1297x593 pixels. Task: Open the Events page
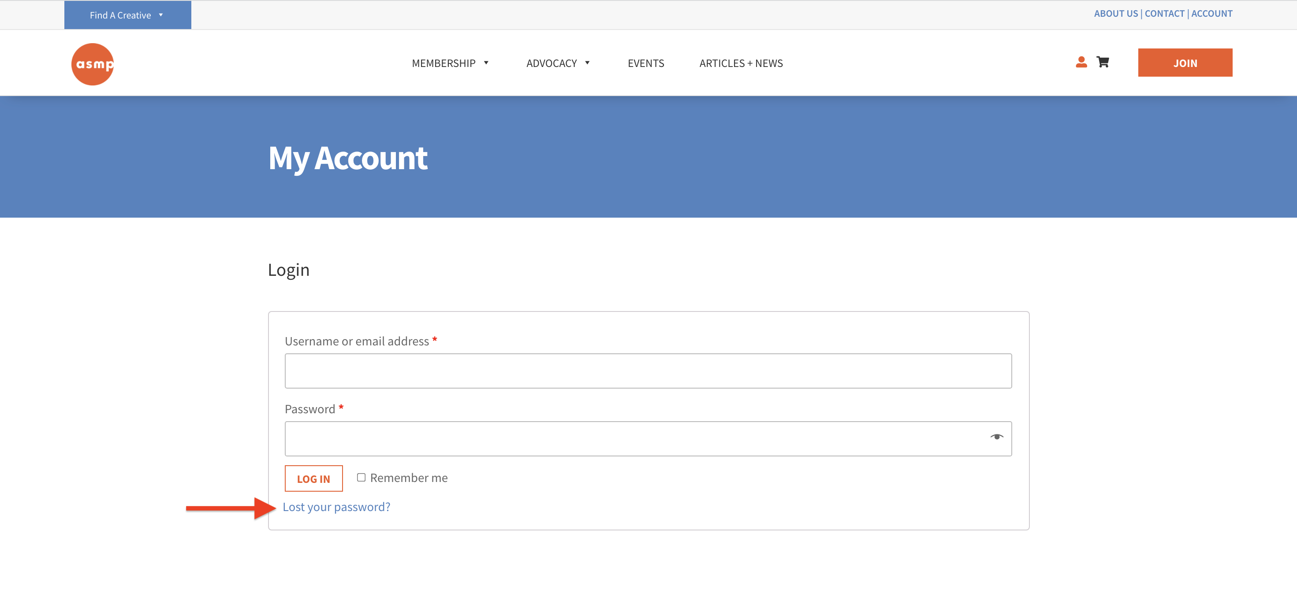coord(646,62)
